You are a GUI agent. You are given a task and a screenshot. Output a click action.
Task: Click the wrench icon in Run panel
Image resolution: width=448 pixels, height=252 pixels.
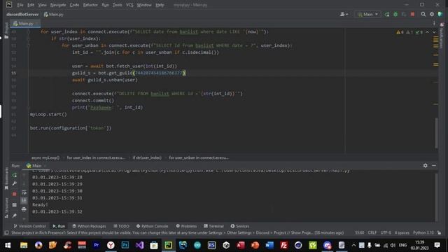click(14, 183)
